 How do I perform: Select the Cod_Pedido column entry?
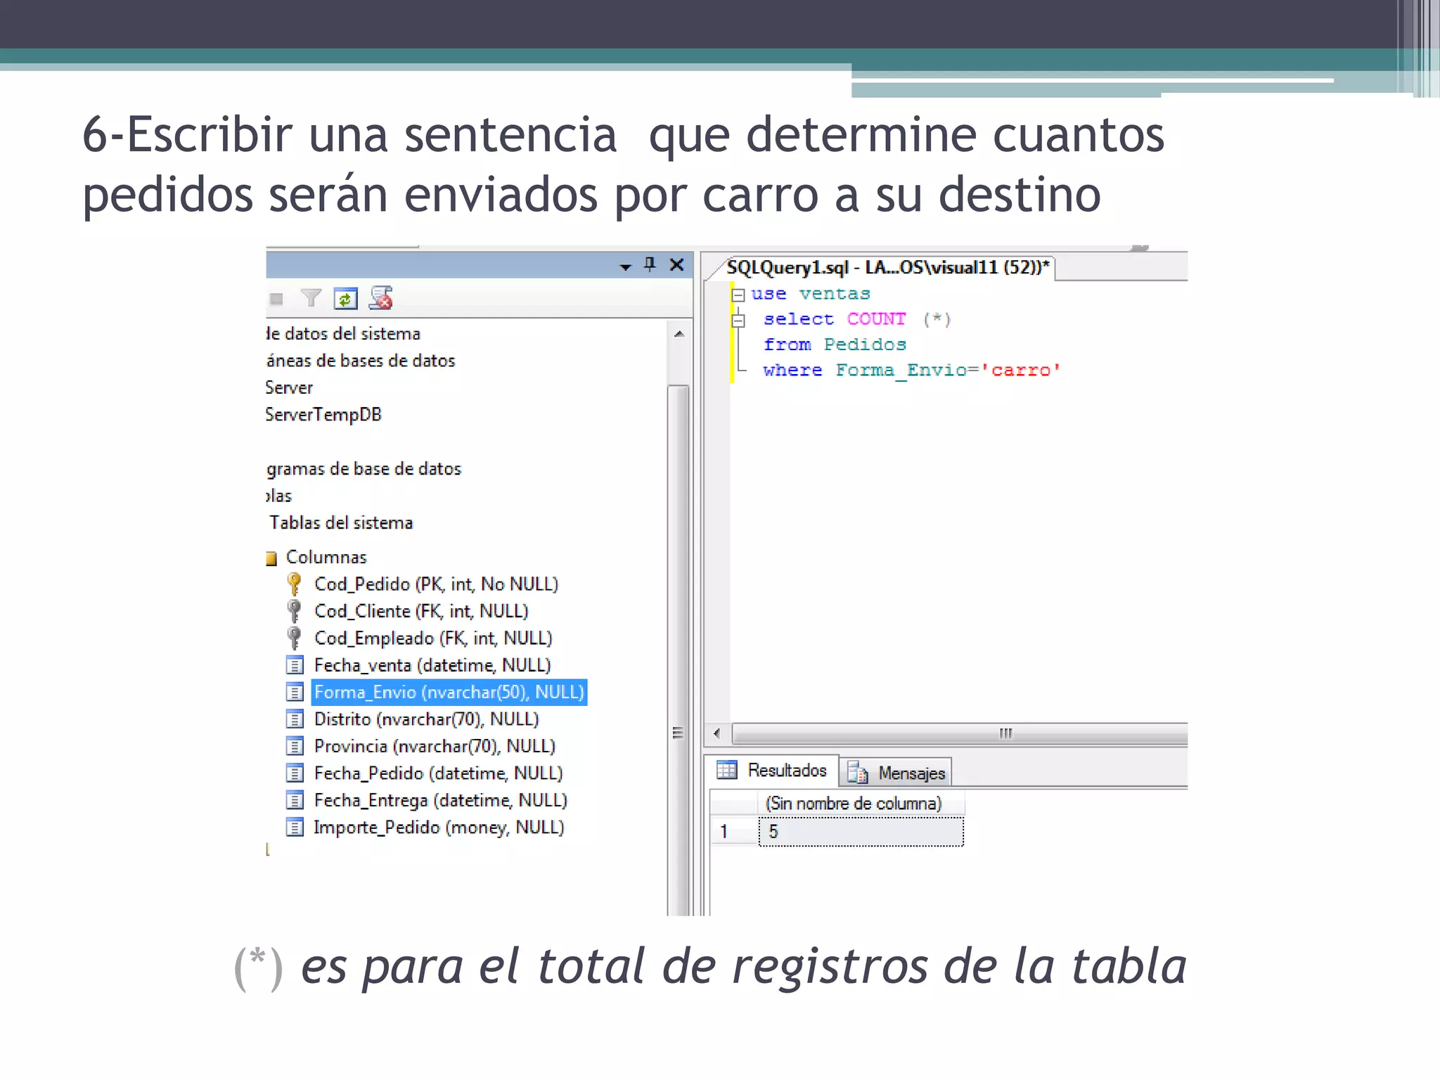click(436, 584)
